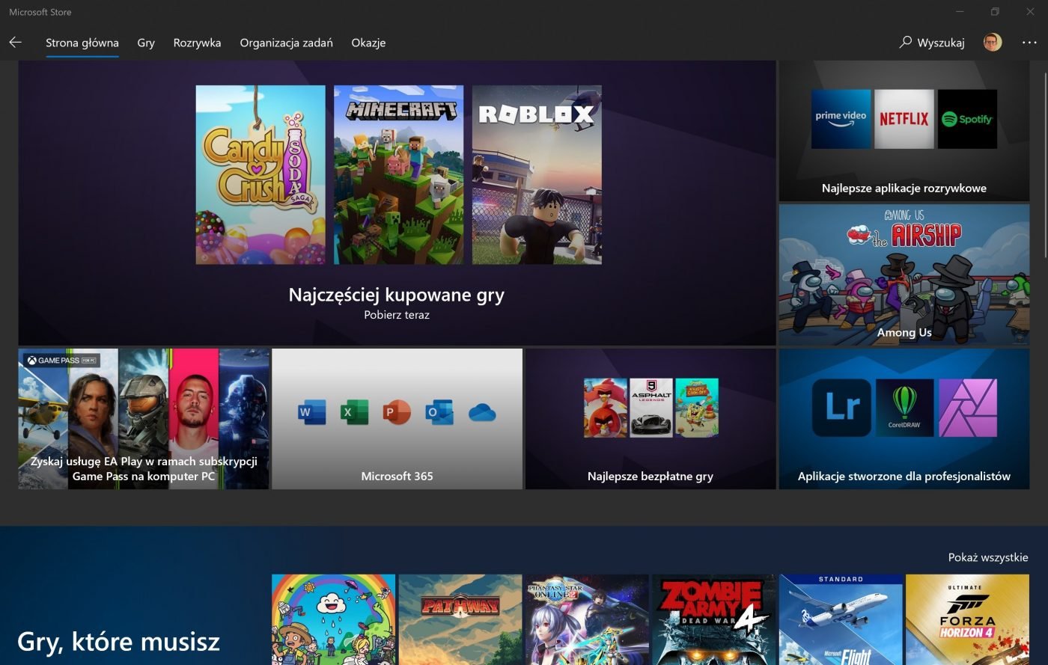Screen dimensions: 1048x665
Task: Minimize the Microsoft Store window
Action: 960,11
